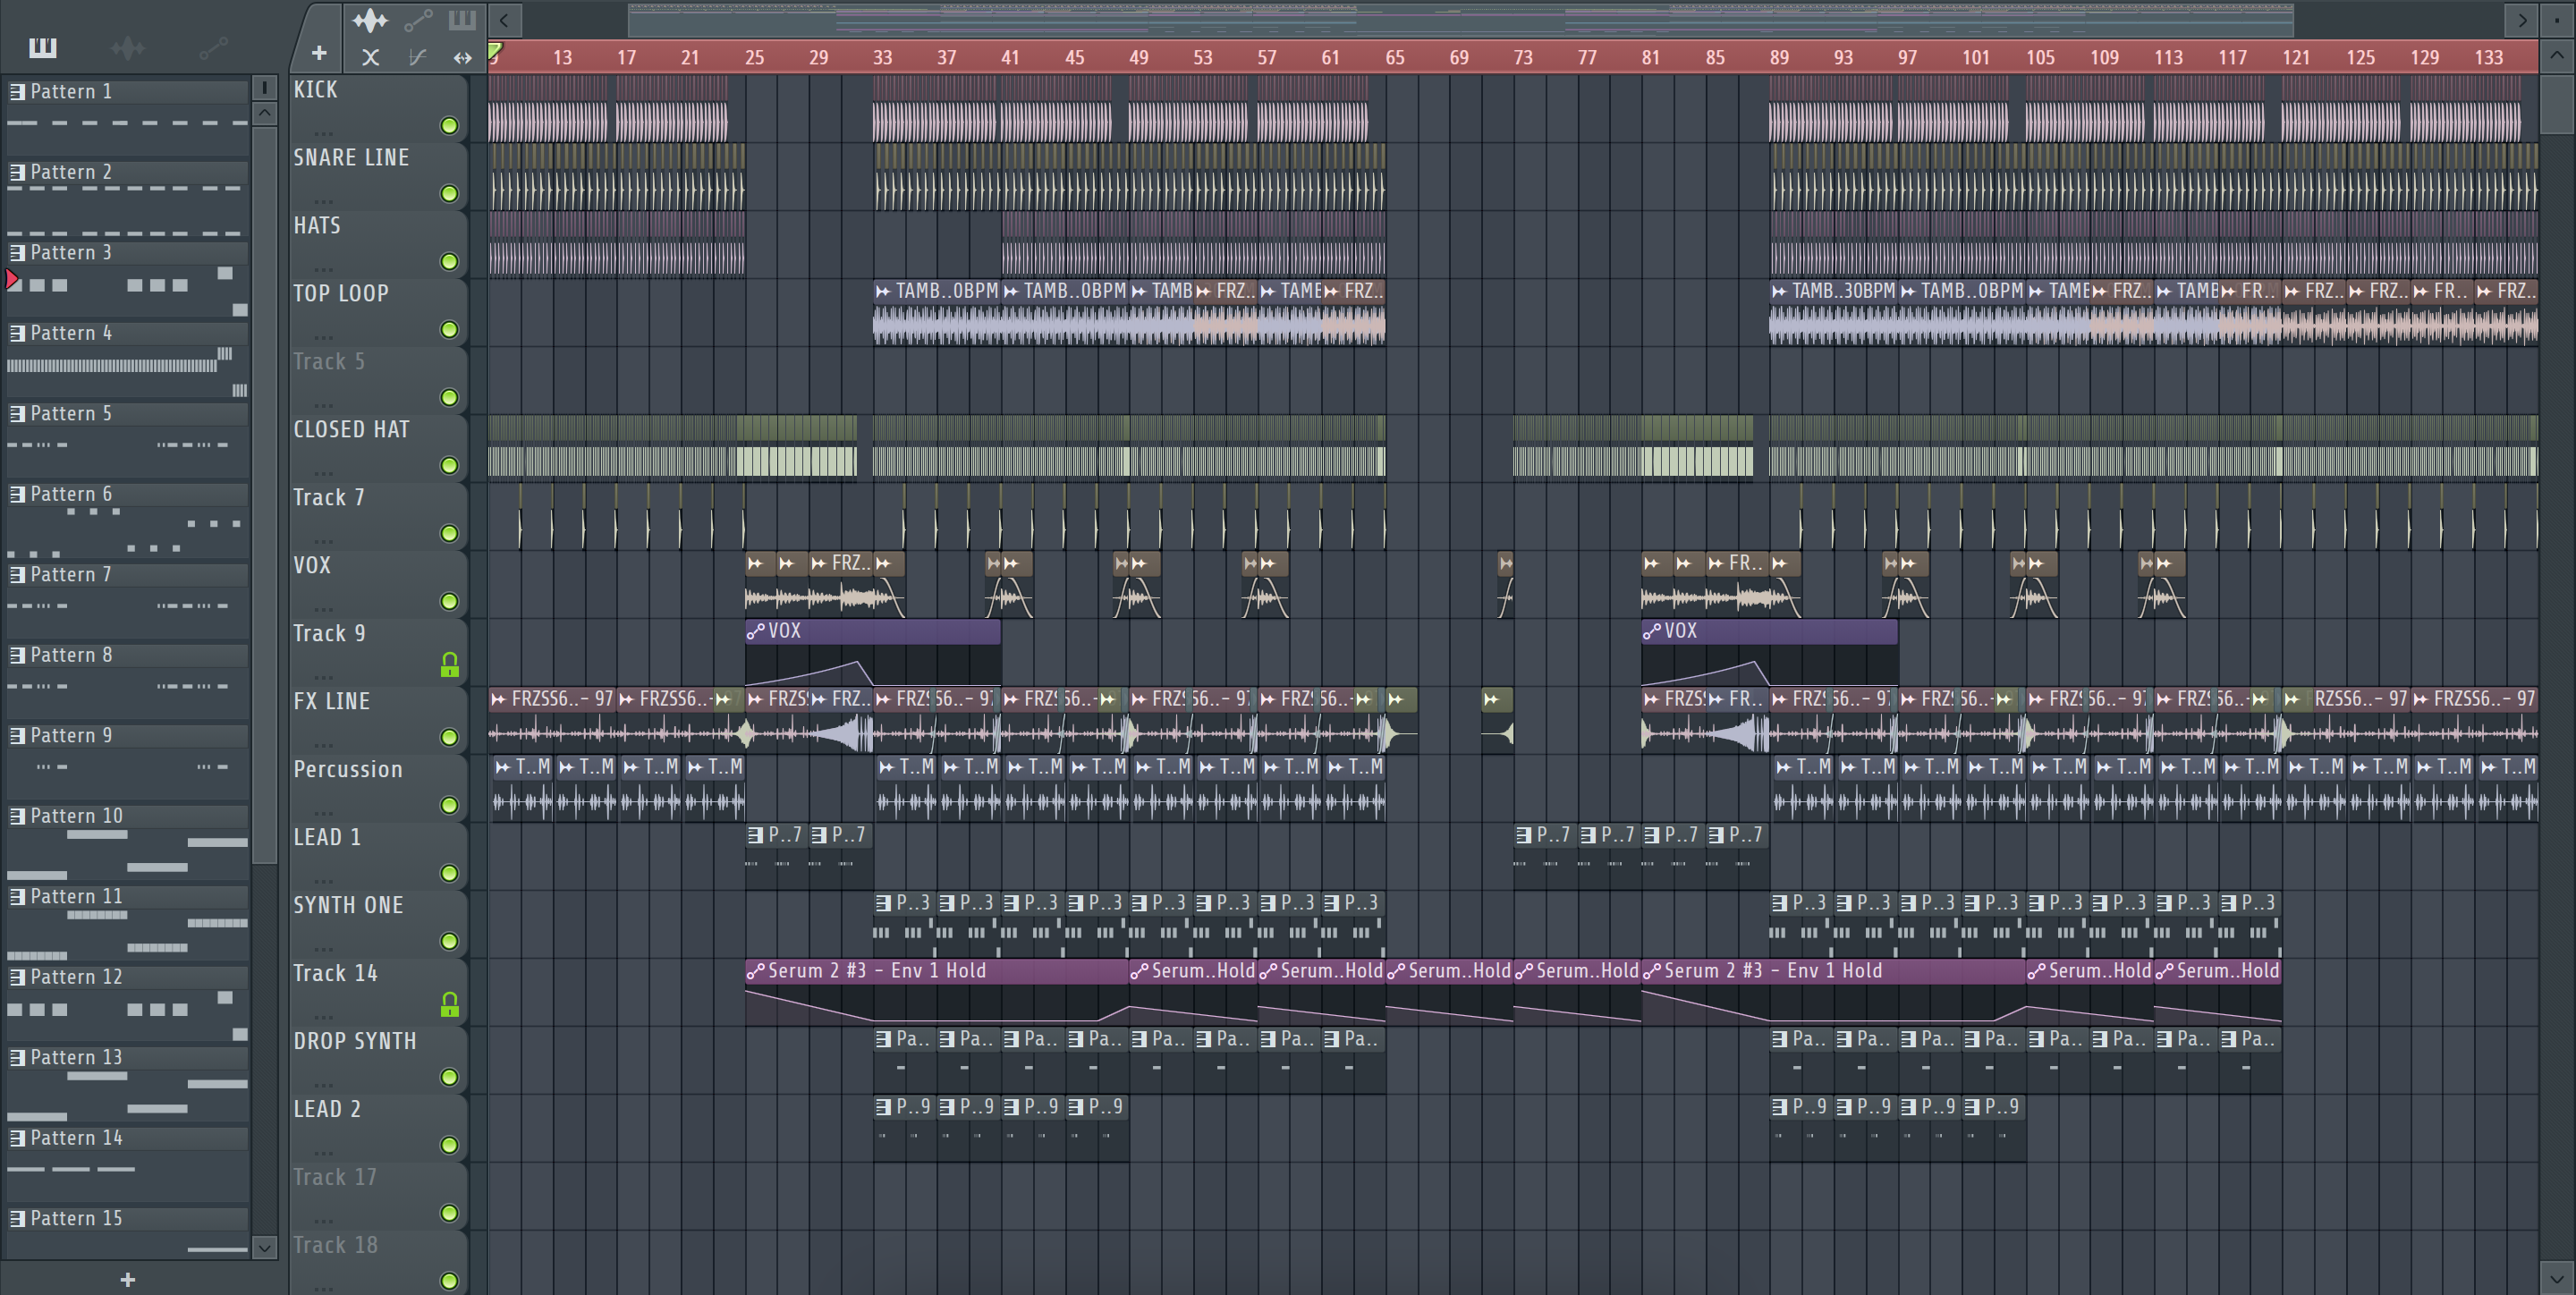The width and height of the screenshot is (2576, 1295).
Task: Click the red play marker on Pattern 3
Action: pos(13,279)
